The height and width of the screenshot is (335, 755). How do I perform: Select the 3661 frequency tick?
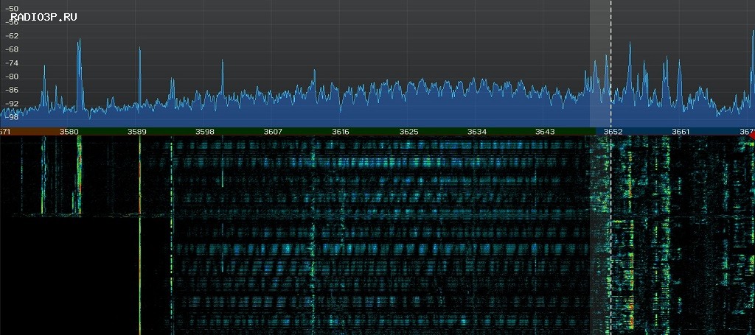pos(681,132)
